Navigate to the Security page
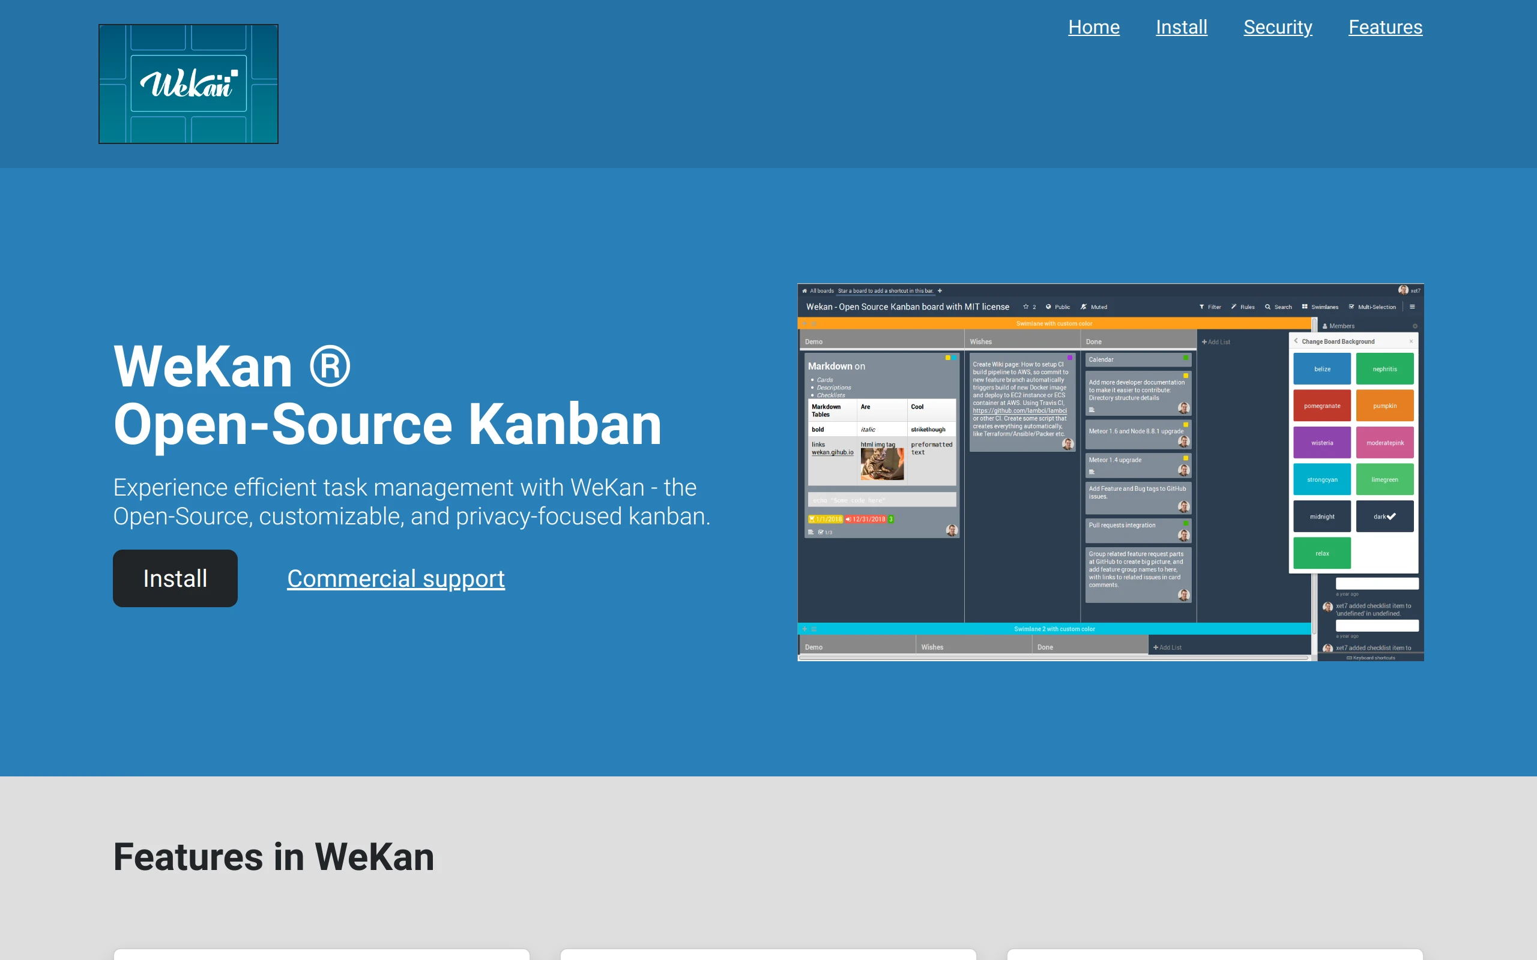 pos(1277,26)
